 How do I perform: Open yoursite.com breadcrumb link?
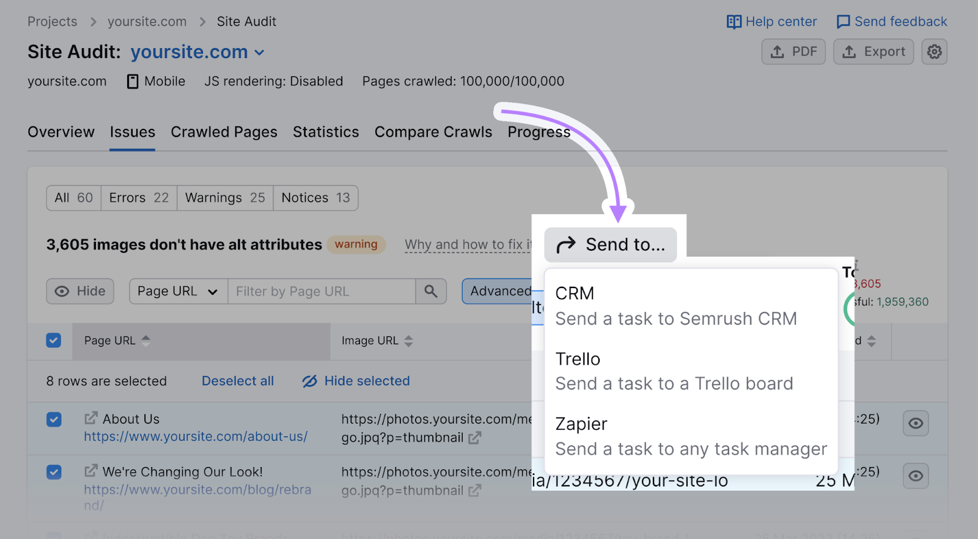click(147, 22)
